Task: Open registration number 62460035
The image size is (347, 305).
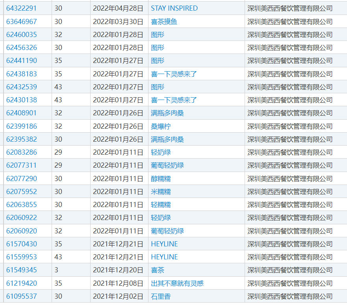Action: [22, 35]
